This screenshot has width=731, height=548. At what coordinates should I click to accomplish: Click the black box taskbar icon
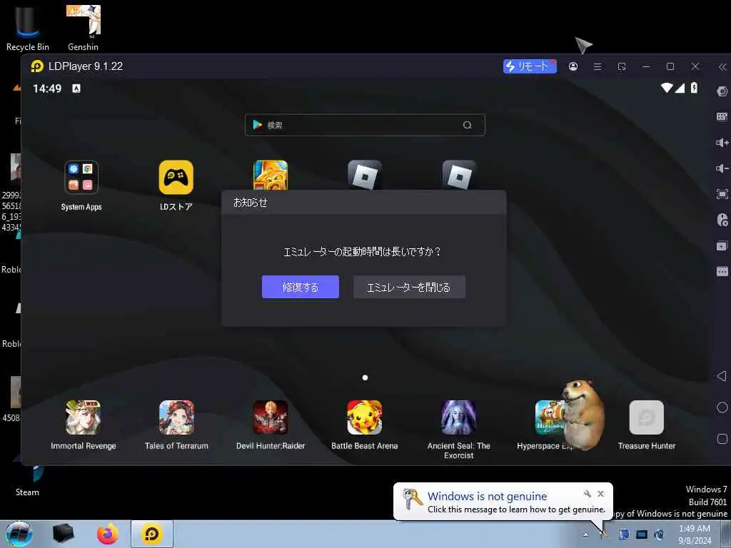click(64, 534)
